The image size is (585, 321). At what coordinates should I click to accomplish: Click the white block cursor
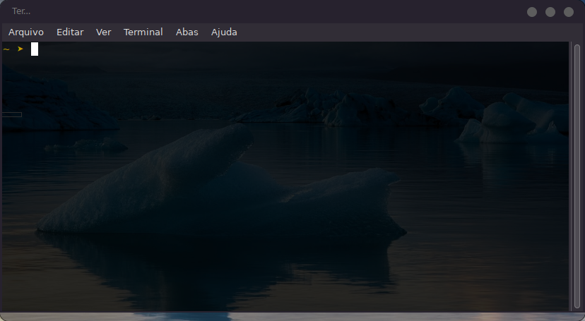point(35,49)
